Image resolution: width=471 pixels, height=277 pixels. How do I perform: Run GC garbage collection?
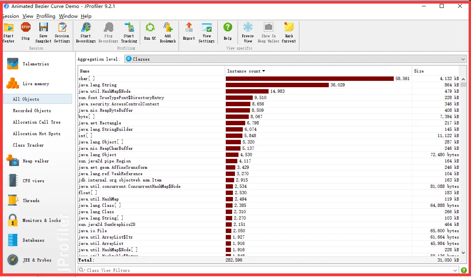(150, 32)
